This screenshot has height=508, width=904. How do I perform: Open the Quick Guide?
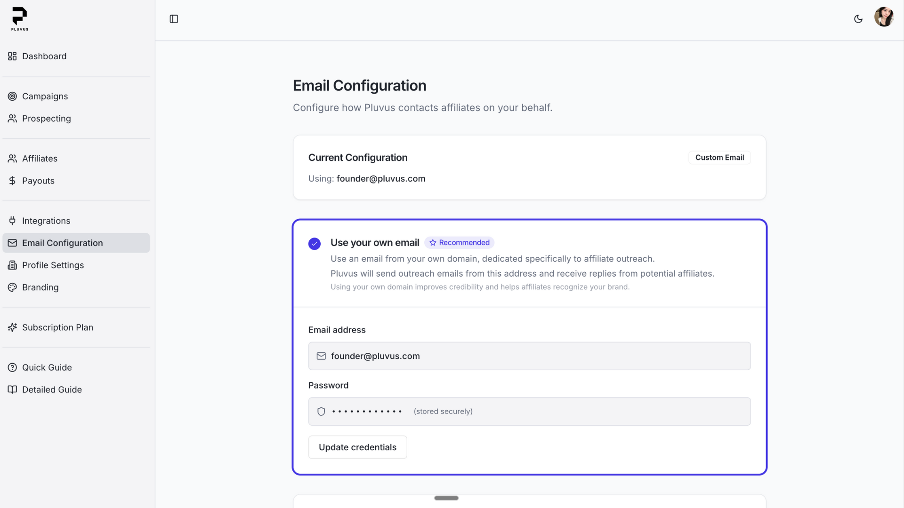[76, 367]
